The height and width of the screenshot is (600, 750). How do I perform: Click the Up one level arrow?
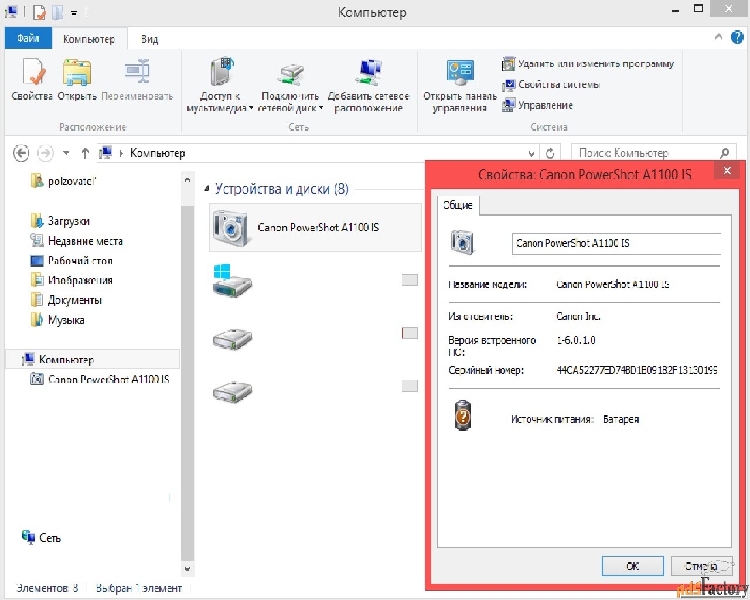tap(86, 154)
